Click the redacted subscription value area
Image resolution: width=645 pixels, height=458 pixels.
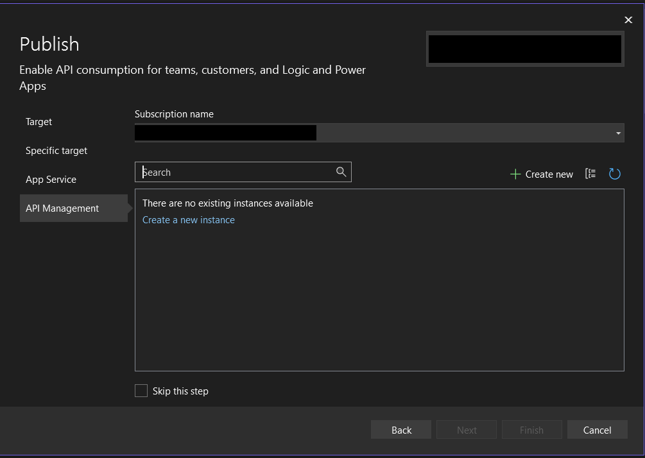[x=225, y=133]
